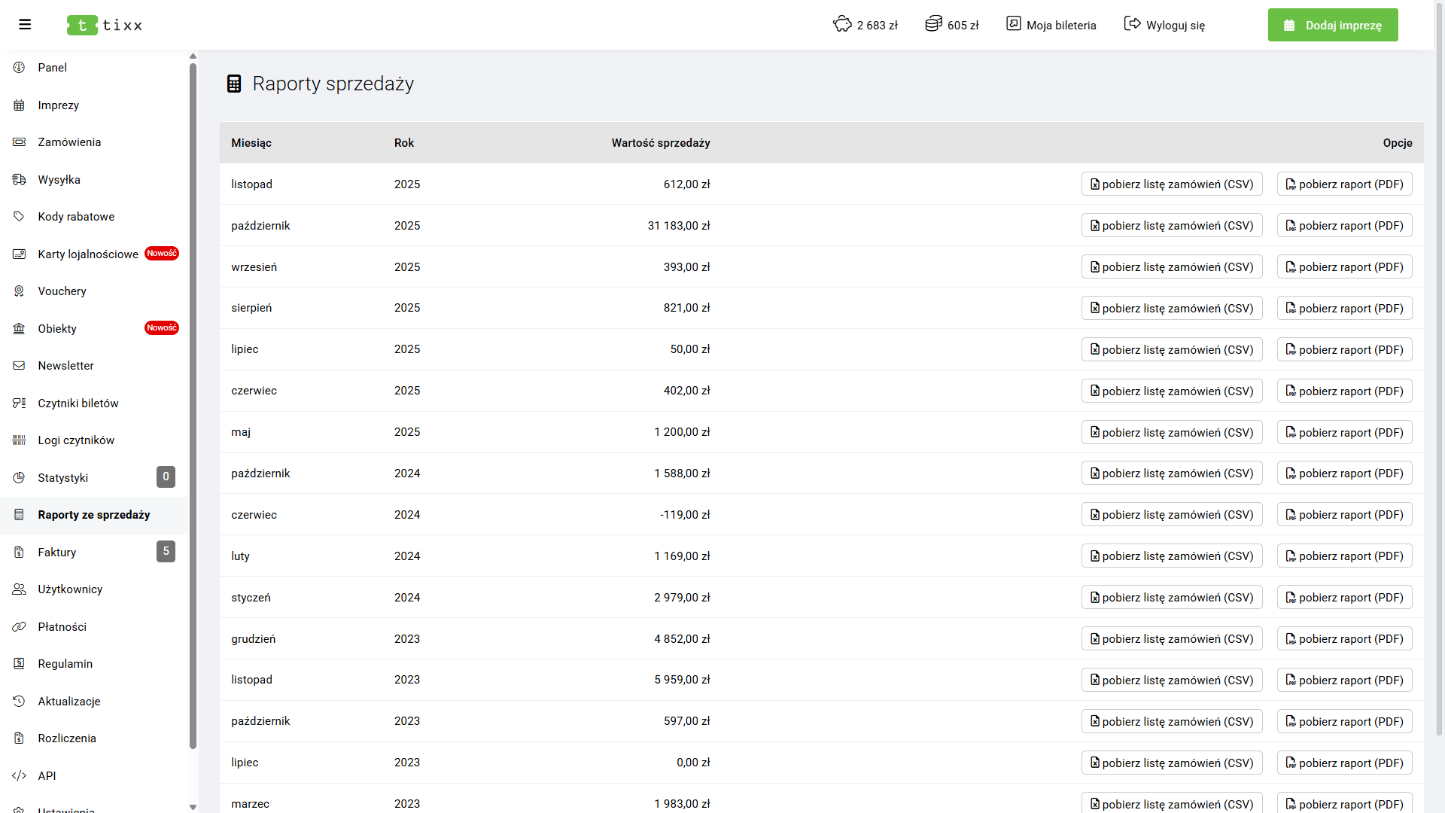Open Kody rabatowe tag icon
Image resolution: width=1445 pixels, height=813 pixels.
point(19,217)
